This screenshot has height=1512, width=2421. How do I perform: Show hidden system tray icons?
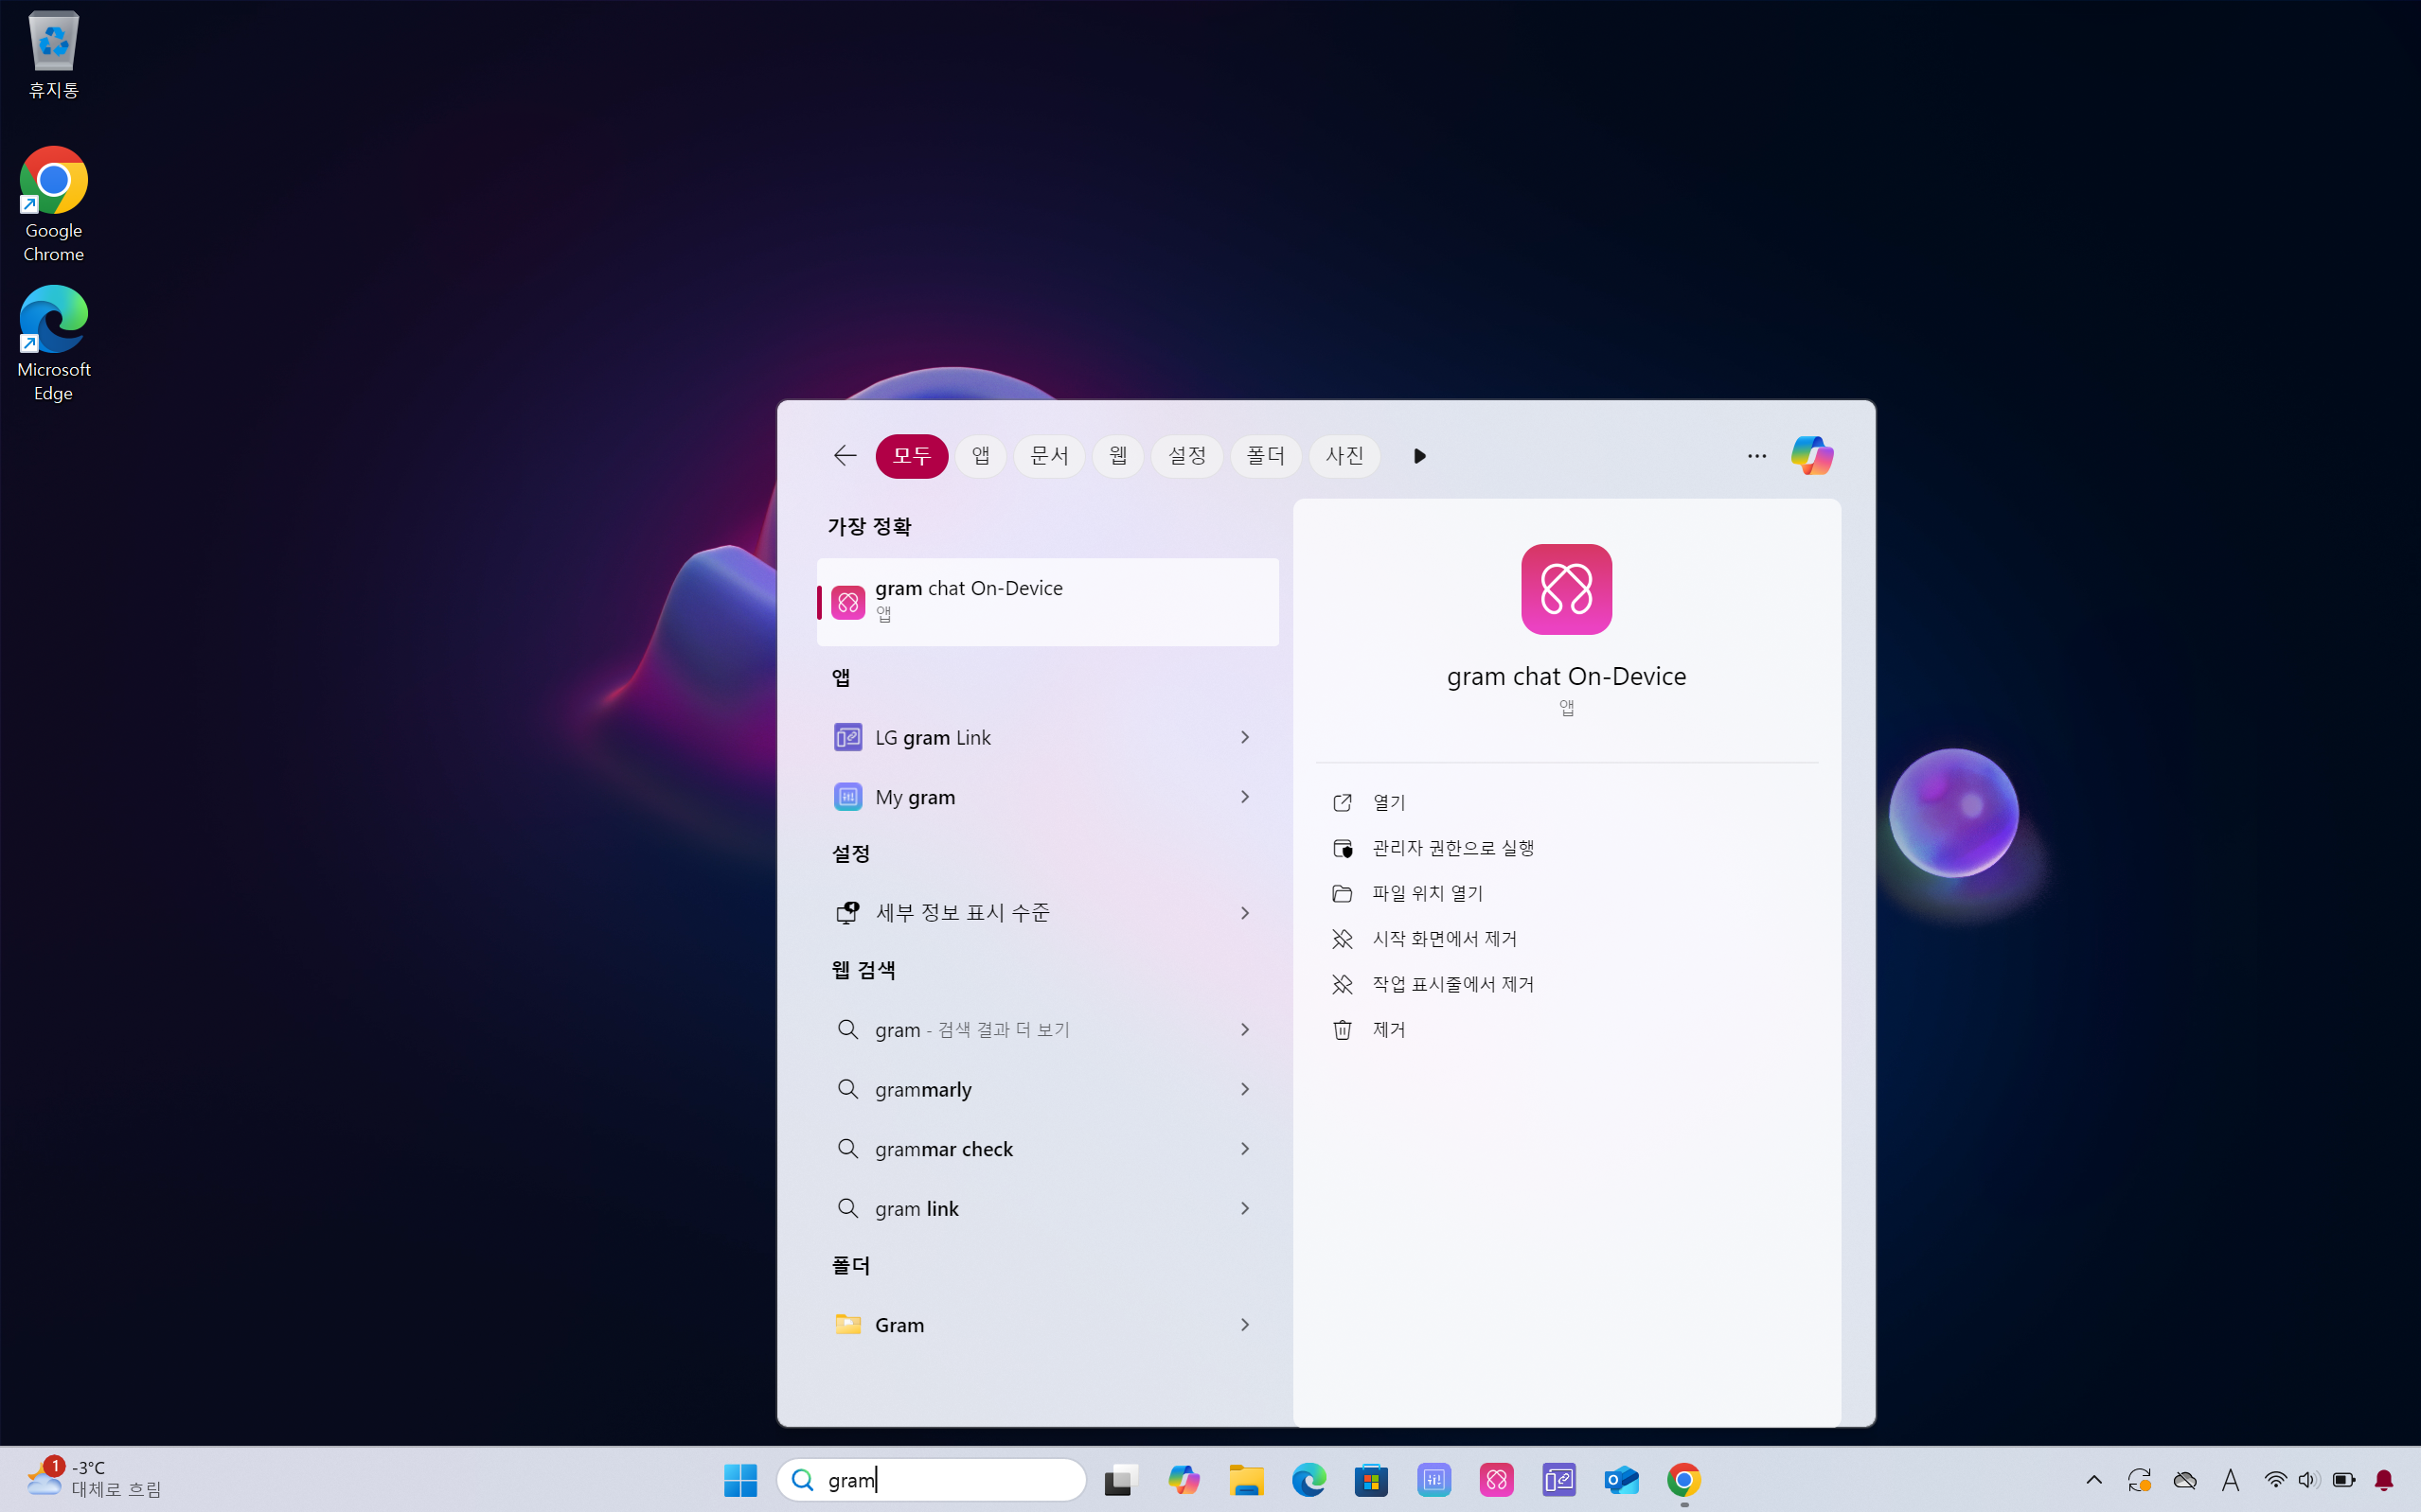pyautogui.click(x=2093, y=1480)
